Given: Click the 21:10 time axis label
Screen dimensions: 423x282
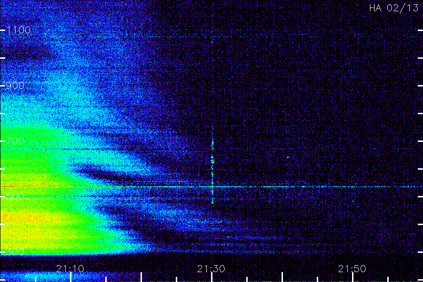Looking at the screenshot, I should 70,269.
